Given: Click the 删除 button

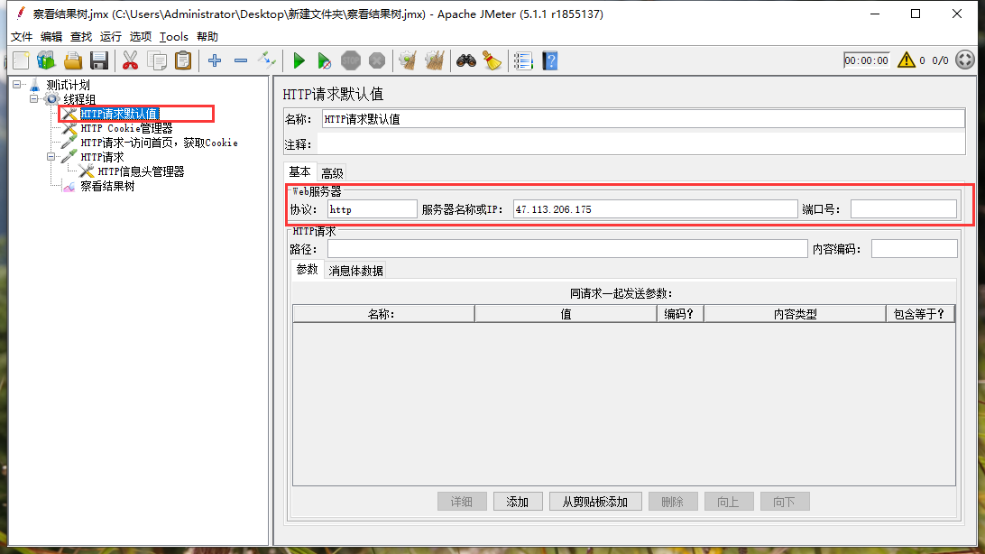Looking at the screenshot, I should 673,502.
